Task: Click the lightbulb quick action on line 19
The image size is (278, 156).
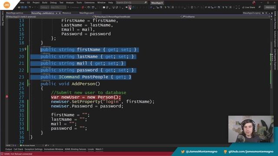Action: [26, 49]
